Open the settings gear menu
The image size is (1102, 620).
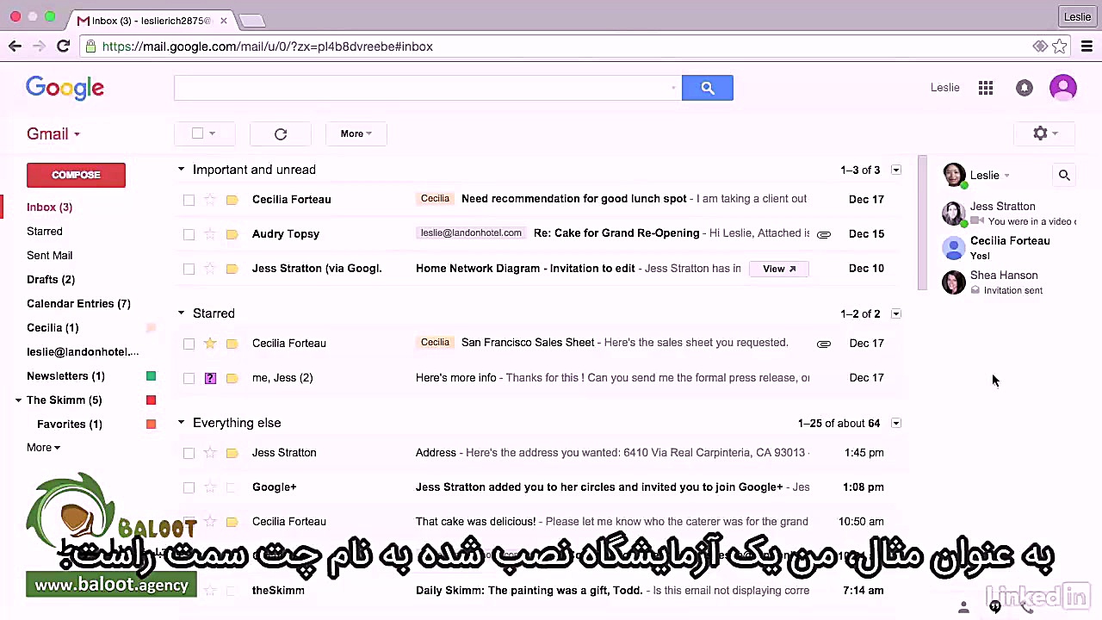pos(1045,133)
